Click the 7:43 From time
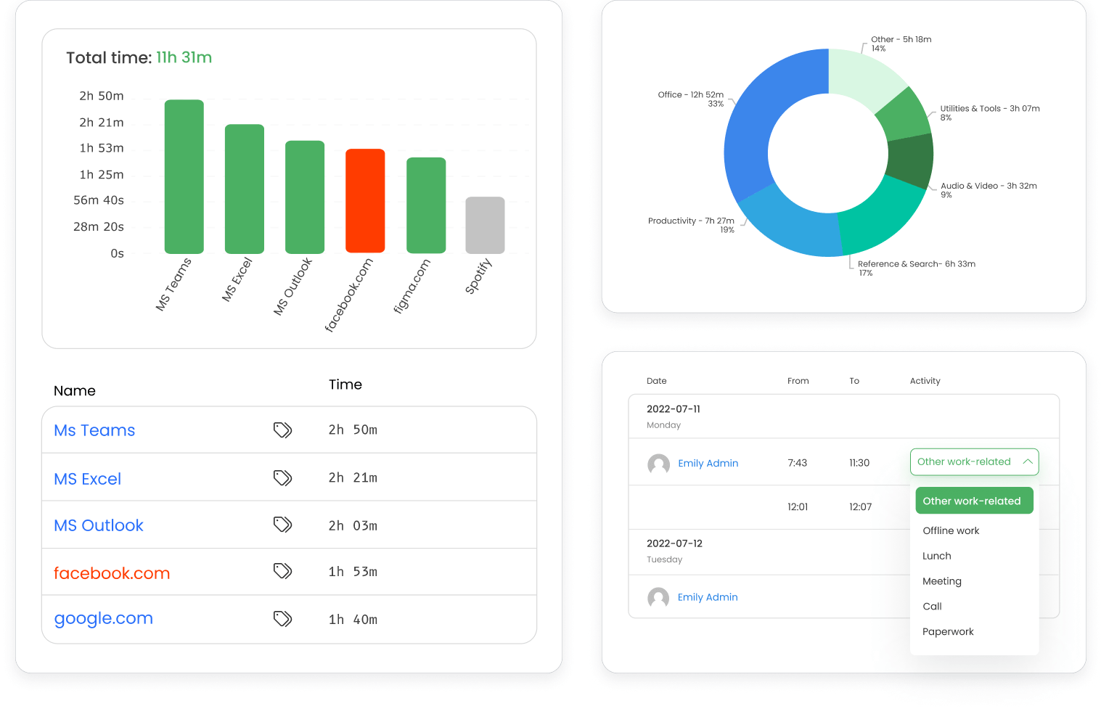This screenshot has width=1101, height=714. coord(798,463)
